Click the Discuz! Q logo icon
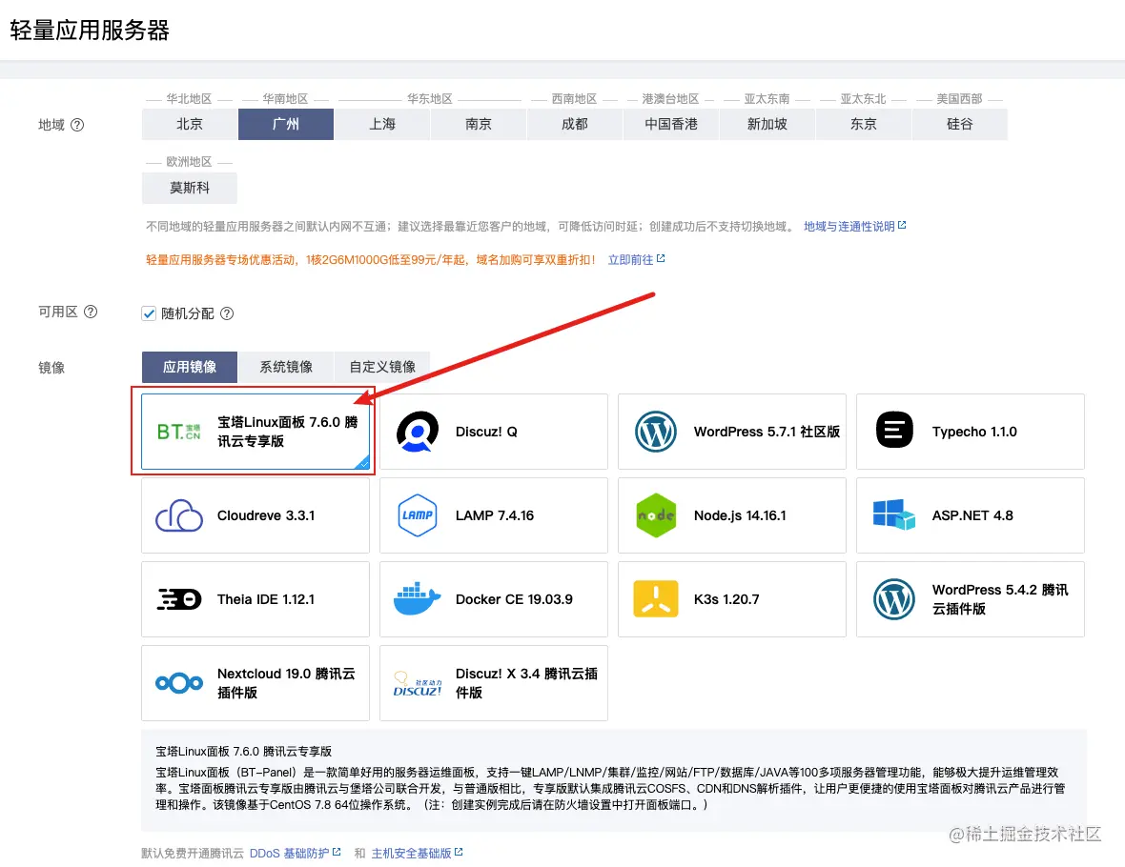This screenshot has height=867, width=1125. [x=418, y=431]
